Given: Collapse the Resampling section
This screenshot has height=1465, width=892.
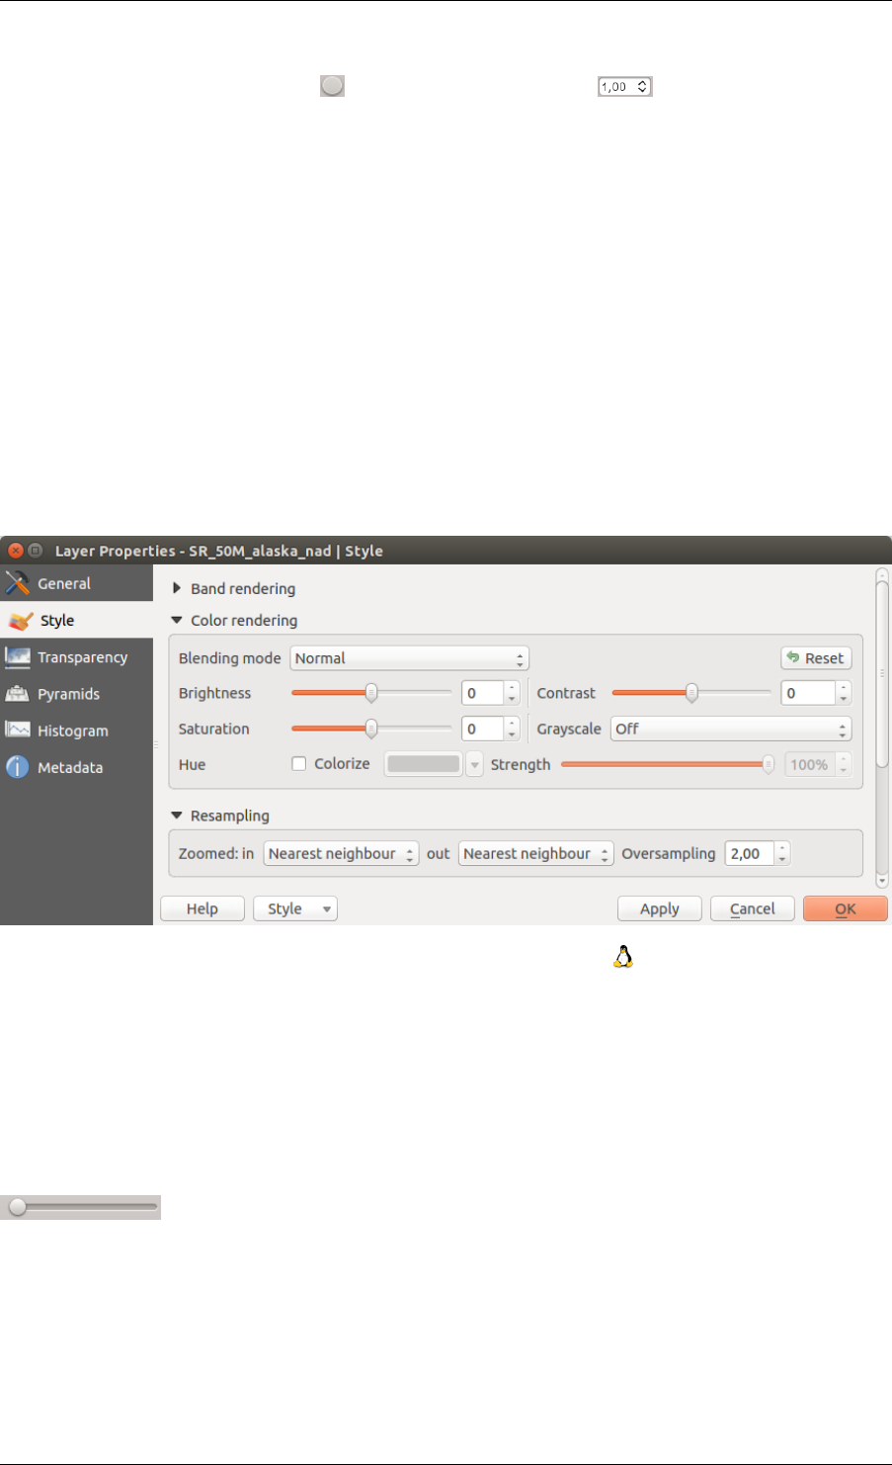Looking at the screenshot, I should pyautogui.click(x=177, y=816).
